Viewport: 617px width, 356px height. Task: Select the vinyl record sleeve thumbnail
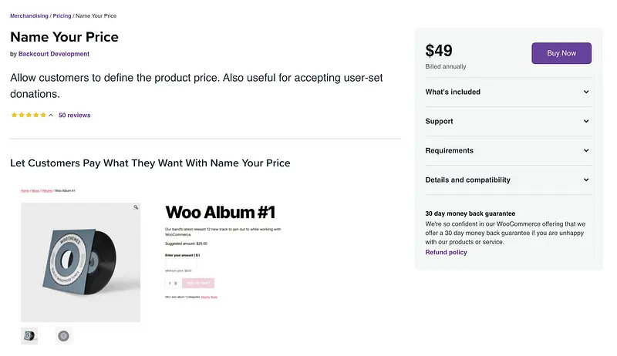(29, 336)
